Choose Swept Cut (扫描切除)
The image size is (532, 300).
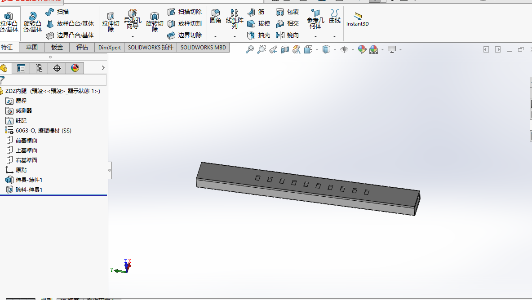coord(185,12)
